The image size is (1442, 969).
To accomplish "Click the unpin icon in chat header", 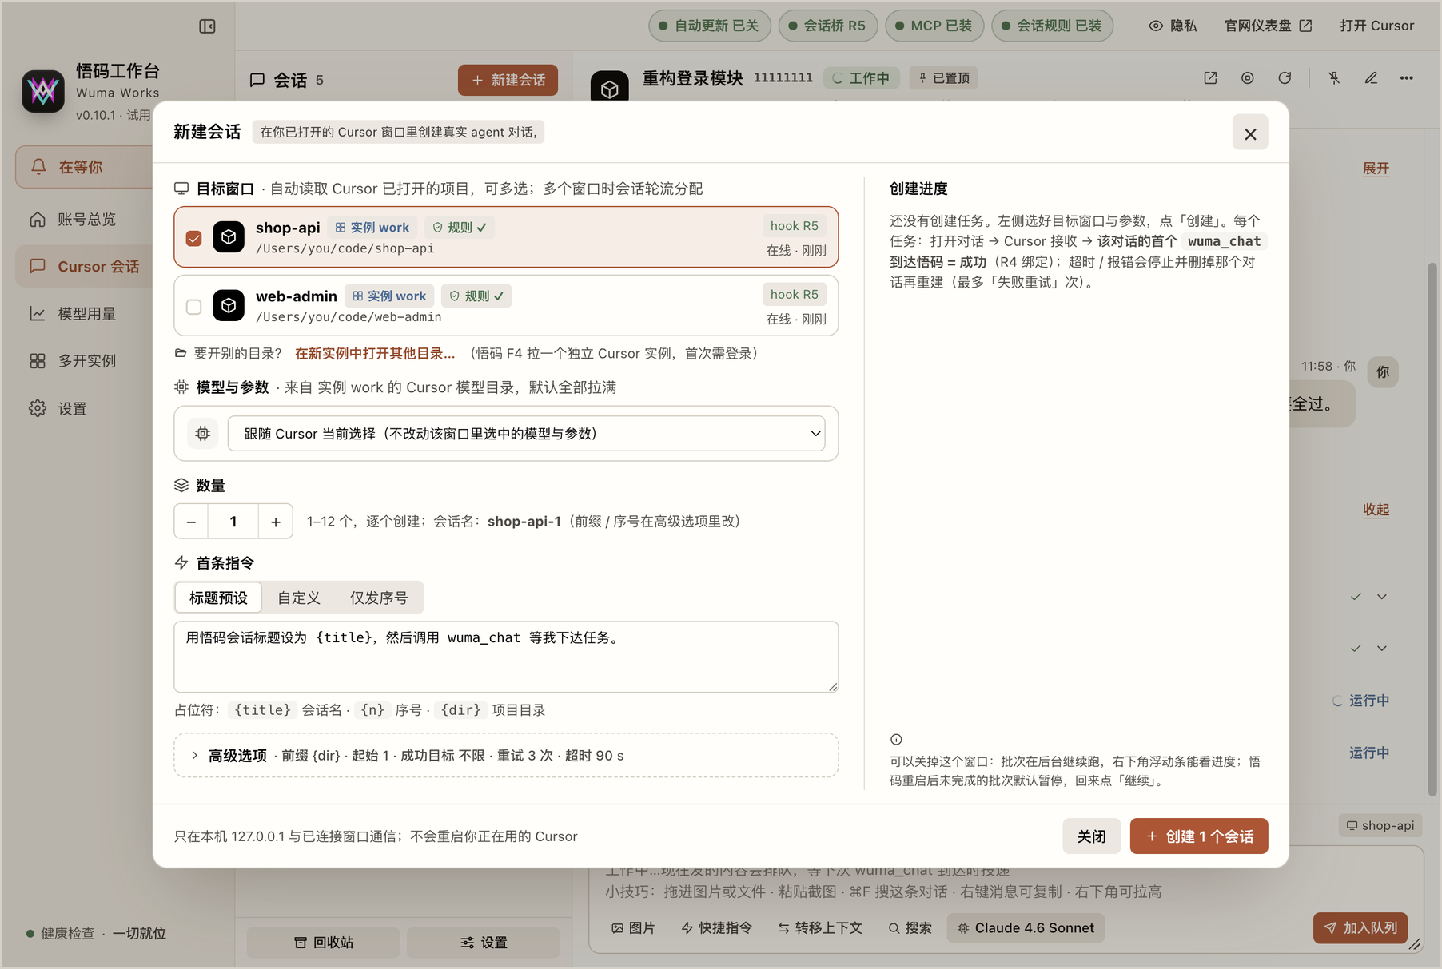I will point(1334,77).
